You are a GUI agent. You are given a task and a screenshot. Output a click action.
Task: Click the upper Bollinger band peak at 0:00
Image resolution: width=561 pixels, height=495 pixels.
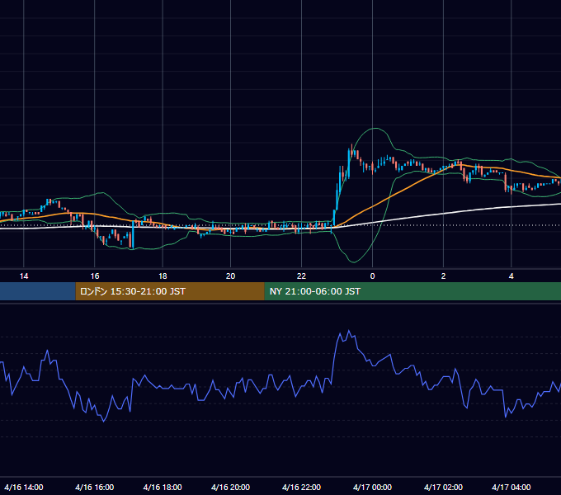coord(375,128)
